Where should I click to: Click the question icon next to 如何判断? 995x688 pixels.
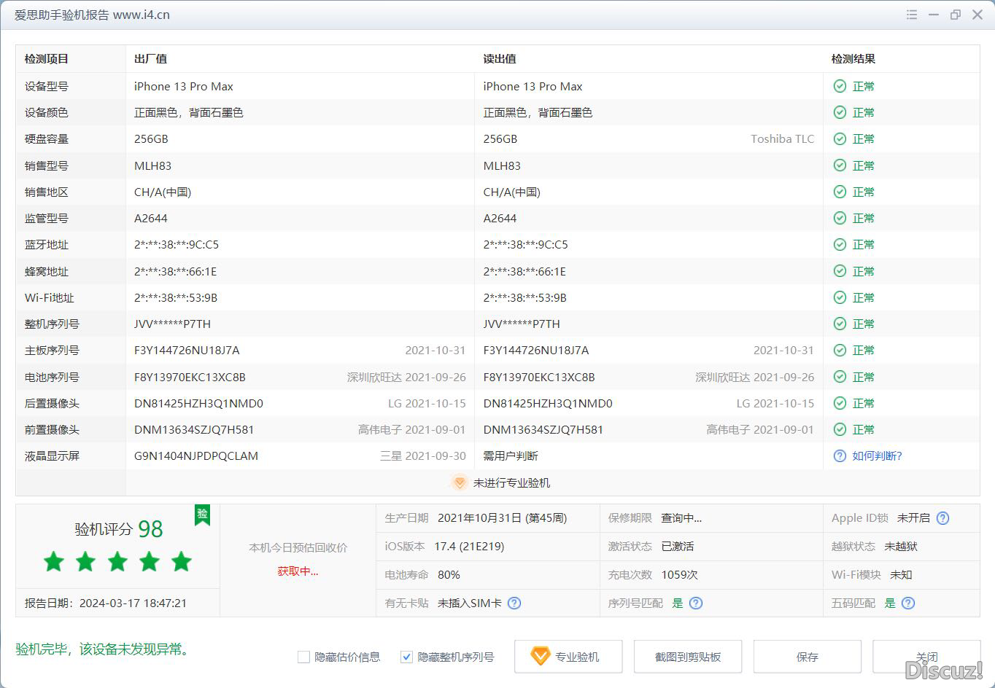840,456
